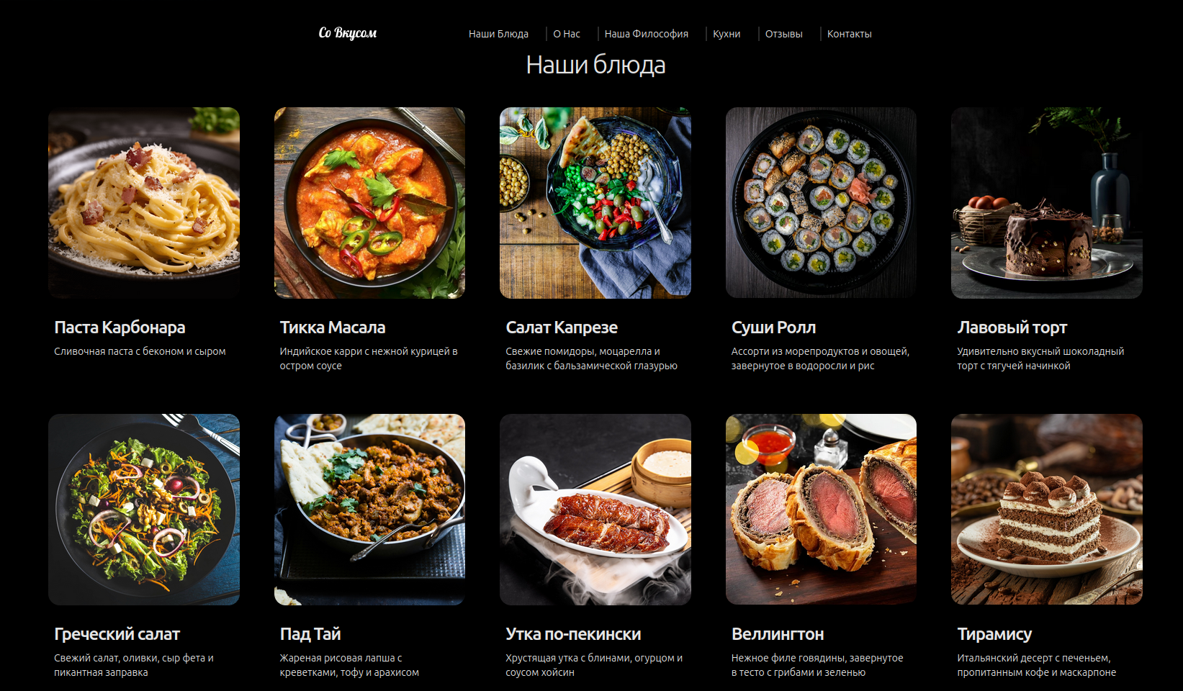The width and height of the screenshot is (1183, 691).
Task: Select the Тирамису dessert photo
Action: pos(1047,510)
